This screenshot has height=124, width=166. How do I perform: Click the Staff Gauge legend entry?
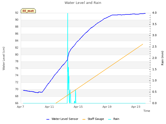pos(93,119)
